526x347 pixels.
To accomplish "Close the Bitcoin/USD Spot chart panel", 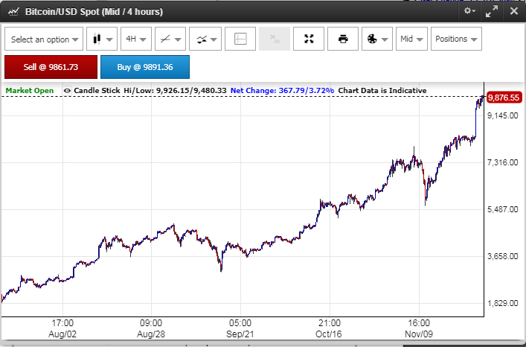I will pos(513,11).
